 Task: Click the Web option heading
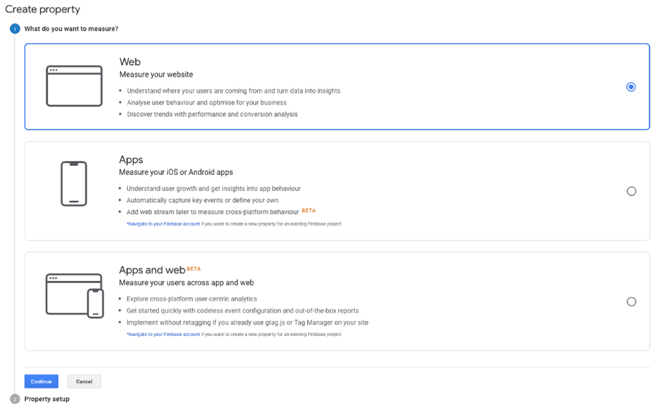130,63
